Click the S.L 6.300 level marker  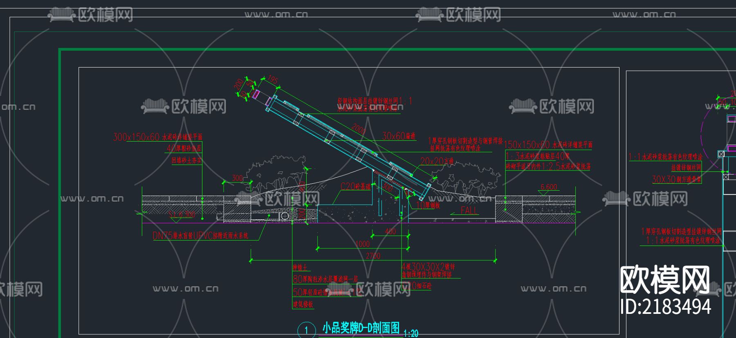[x=182, y=214]
